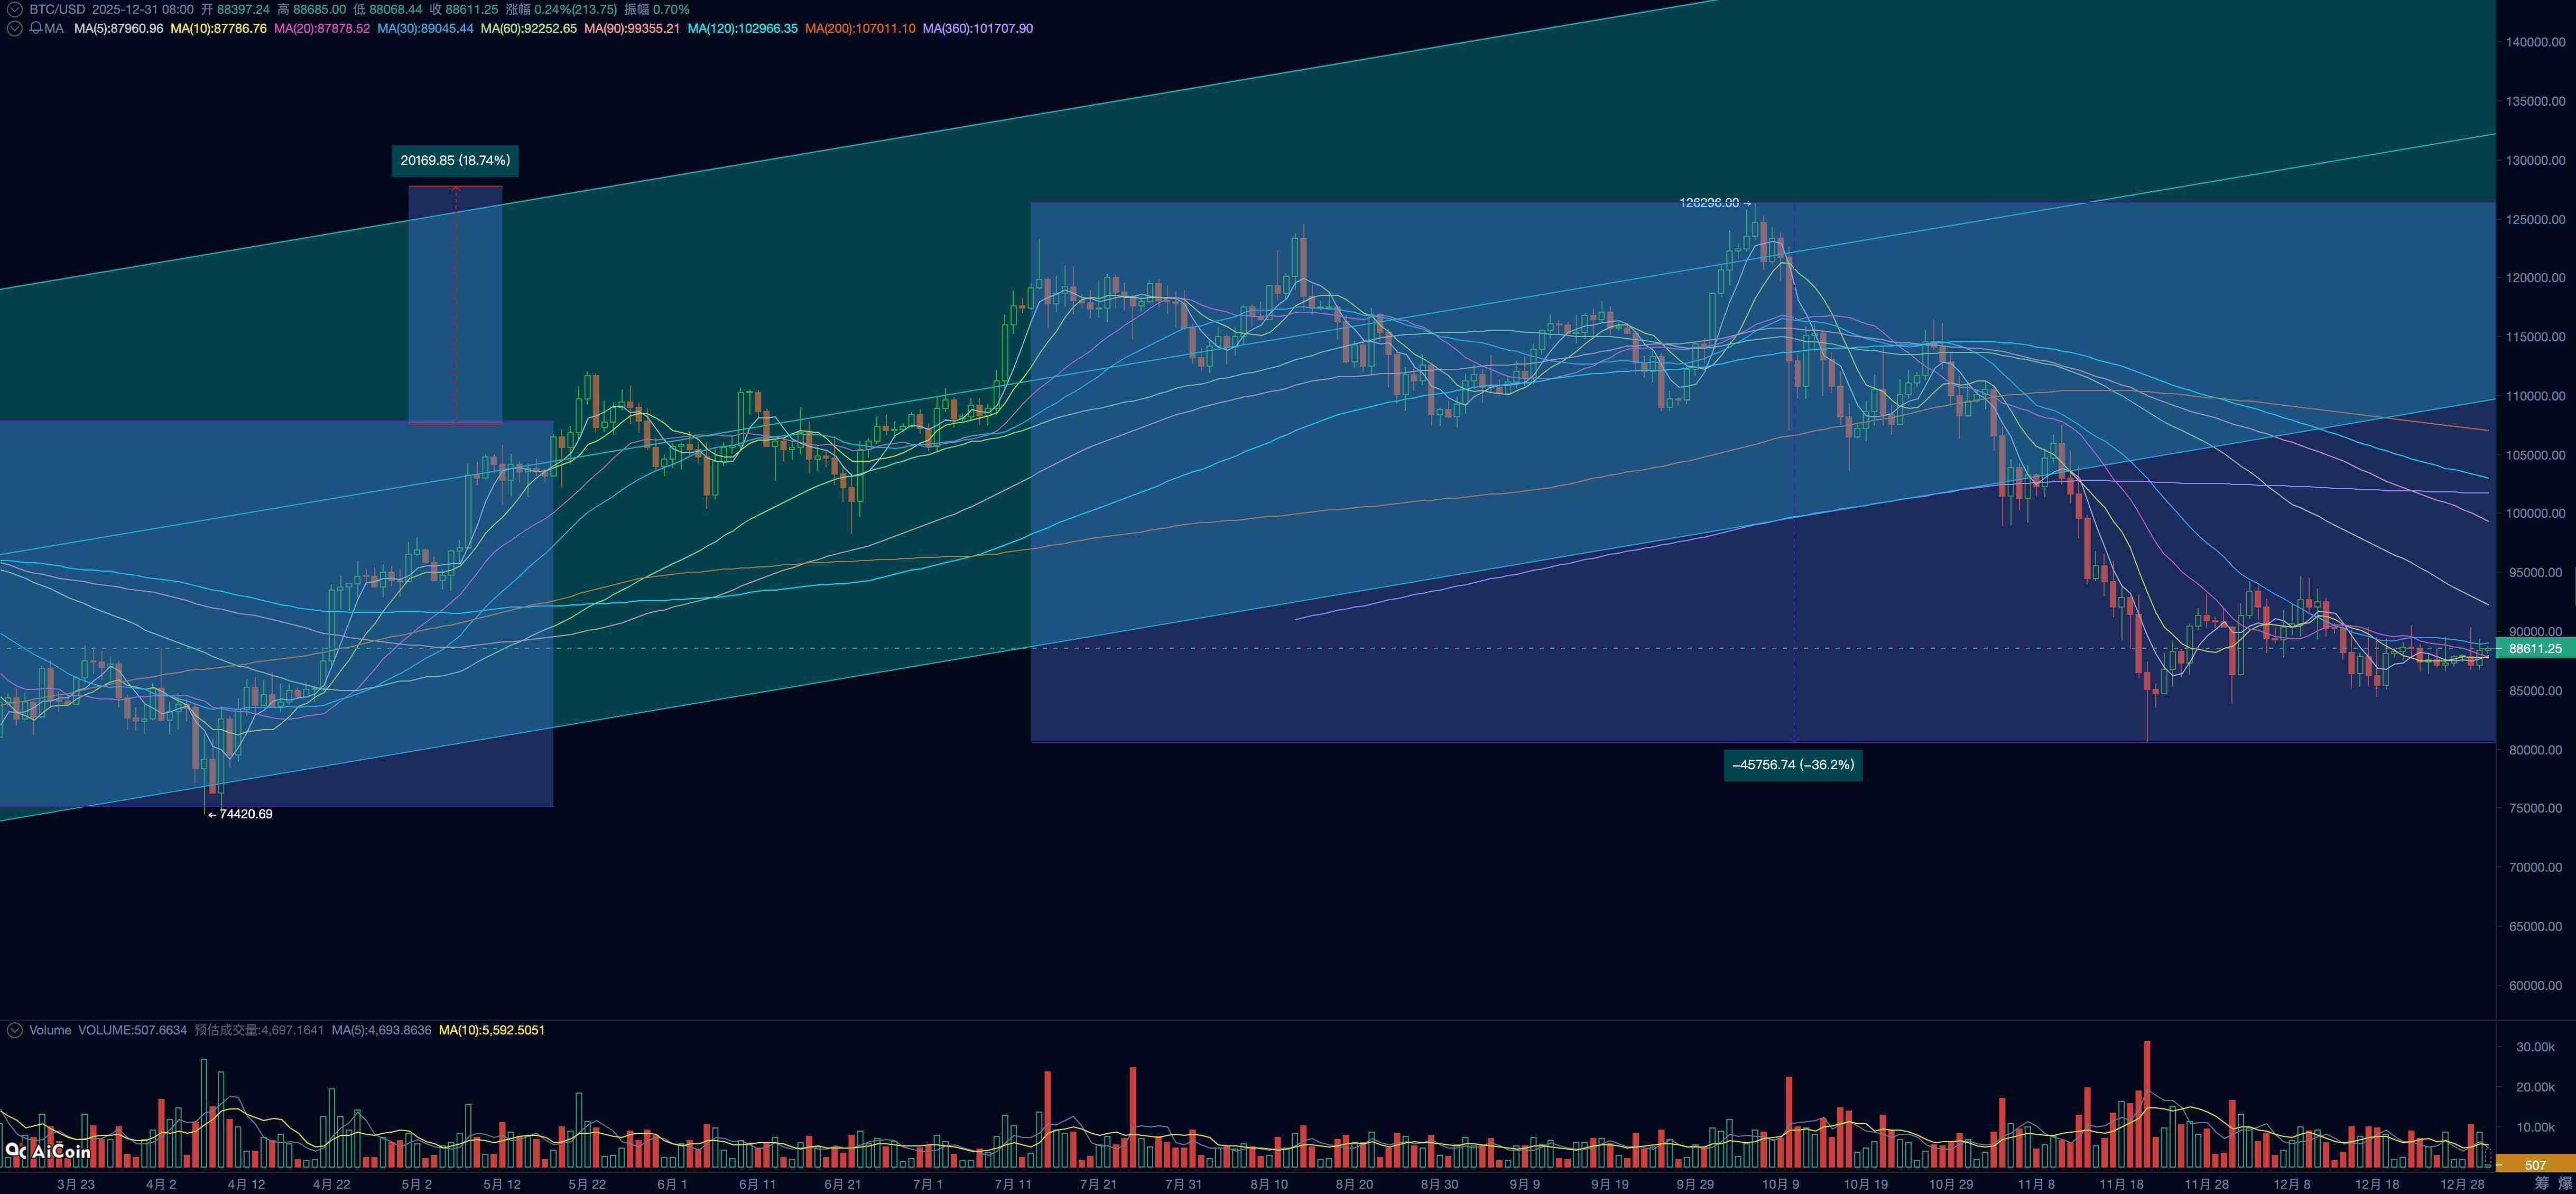Select the MA(200) indicator label
This screenshot has height=1194, width=2576.
coord(859,29)
